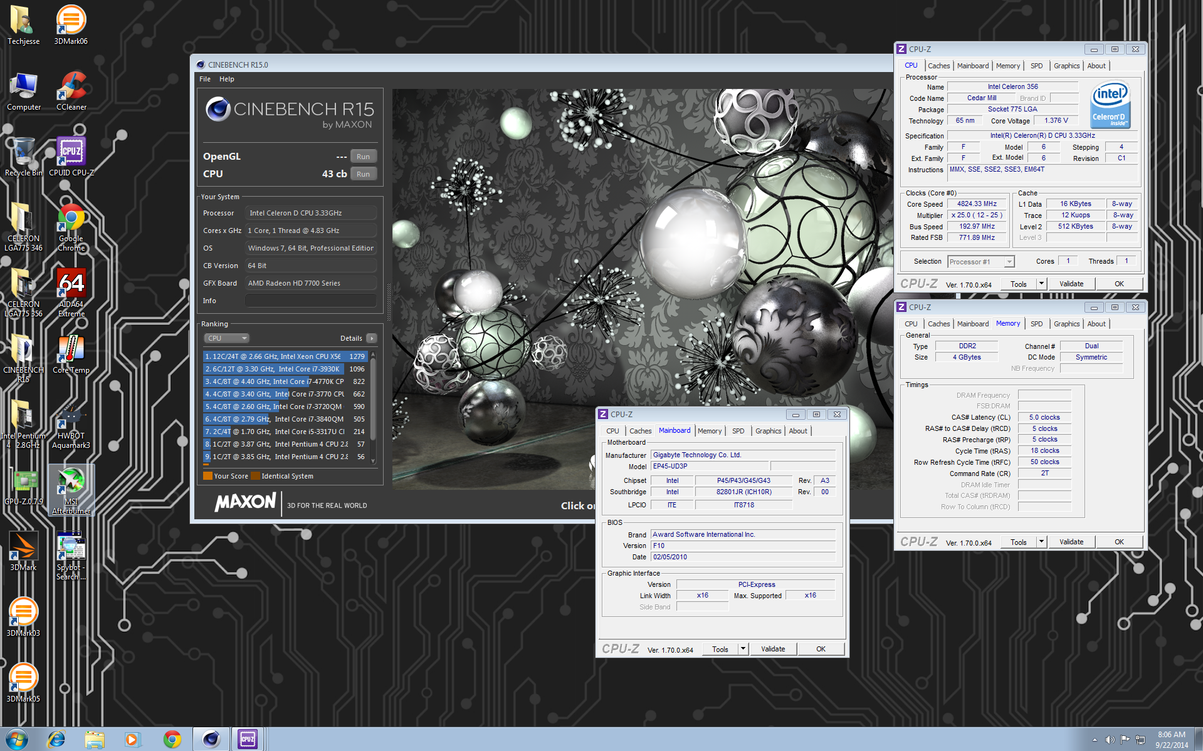Launch Google Chrome from the desktop

point(71,227)
